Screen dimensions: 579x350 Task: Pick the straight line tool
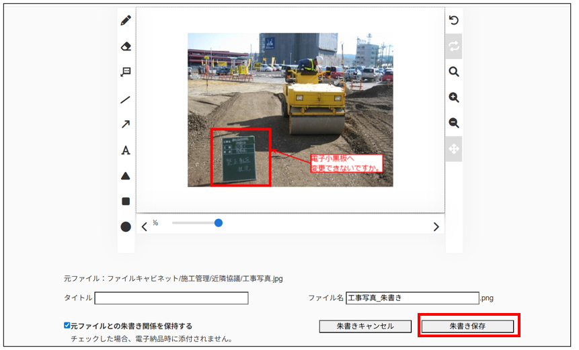coord(126,99)
